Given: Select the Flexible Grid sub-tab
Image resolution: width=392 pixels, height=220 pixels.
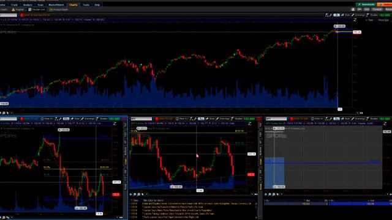Looking at the screenshot, I should click(37, 10).
